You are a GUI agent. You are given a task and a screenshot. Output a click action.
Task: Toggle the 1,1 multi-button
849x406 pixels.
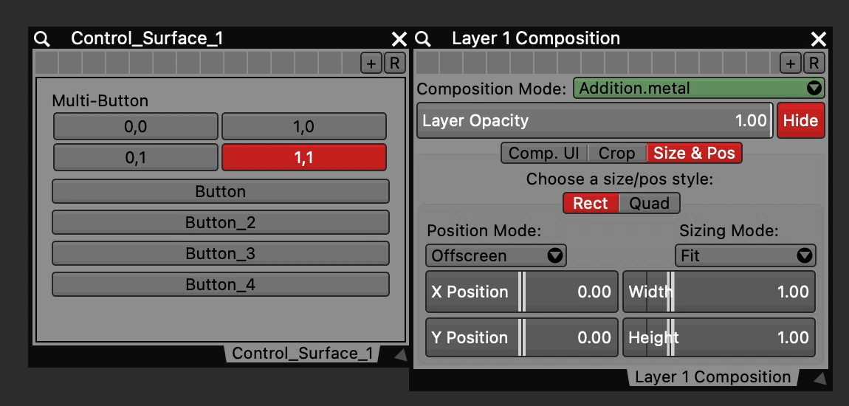[303, 157]
